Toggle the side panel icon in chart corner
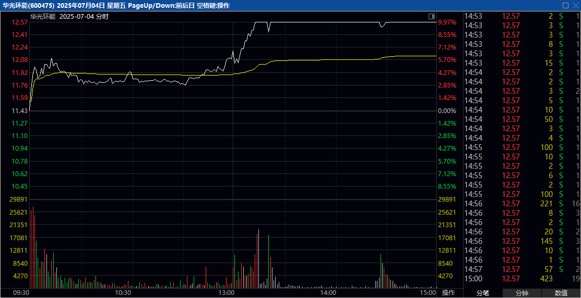The height and width of the screenshot is (298, 581). click(431, 16)
